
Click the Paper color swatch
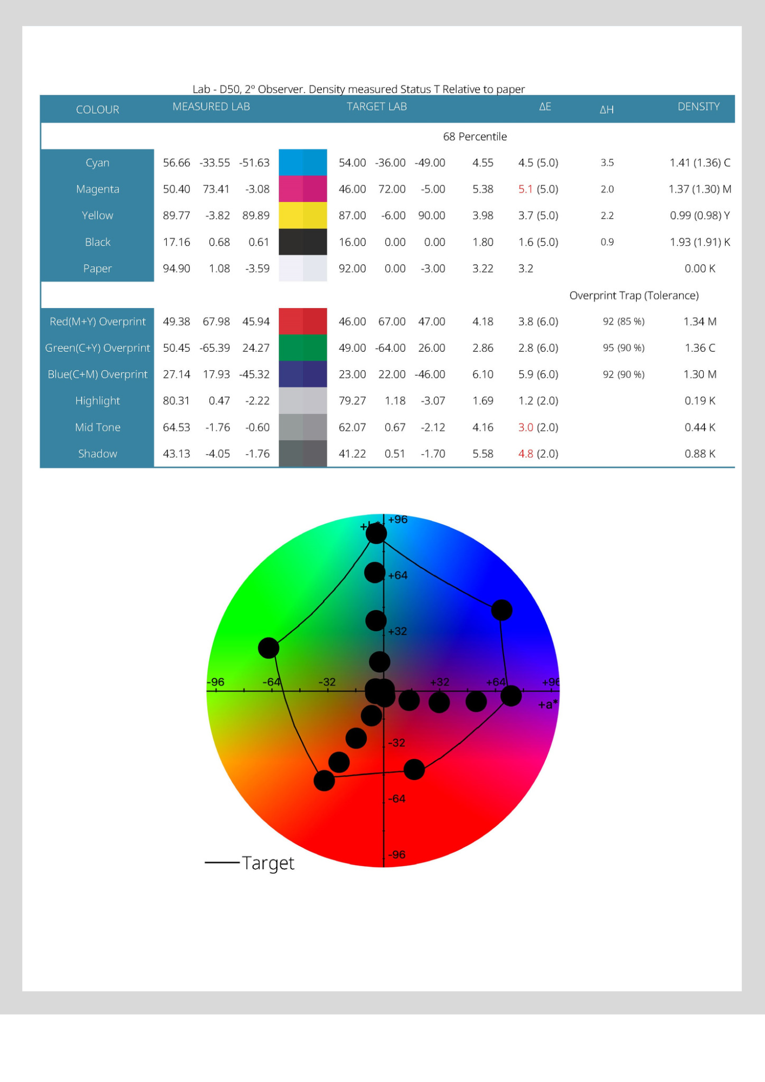pos(302,268)
